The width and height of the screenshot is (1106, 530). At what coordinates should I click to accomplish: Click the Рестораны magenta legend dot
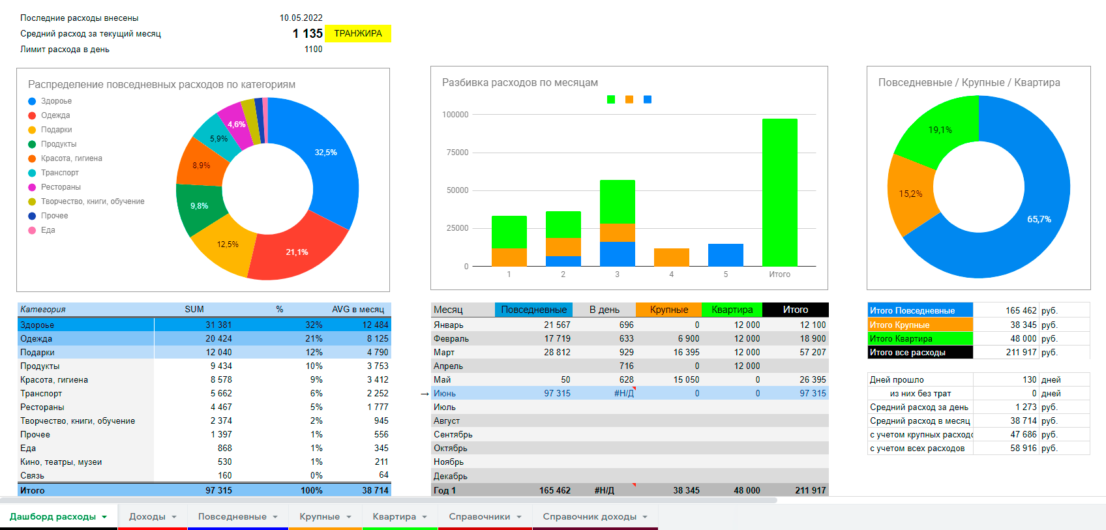coord(32,187)
